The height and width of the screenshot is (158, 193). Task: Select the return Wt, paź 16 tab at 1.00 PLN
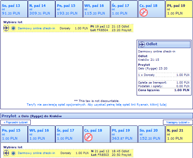pos(42,134)
